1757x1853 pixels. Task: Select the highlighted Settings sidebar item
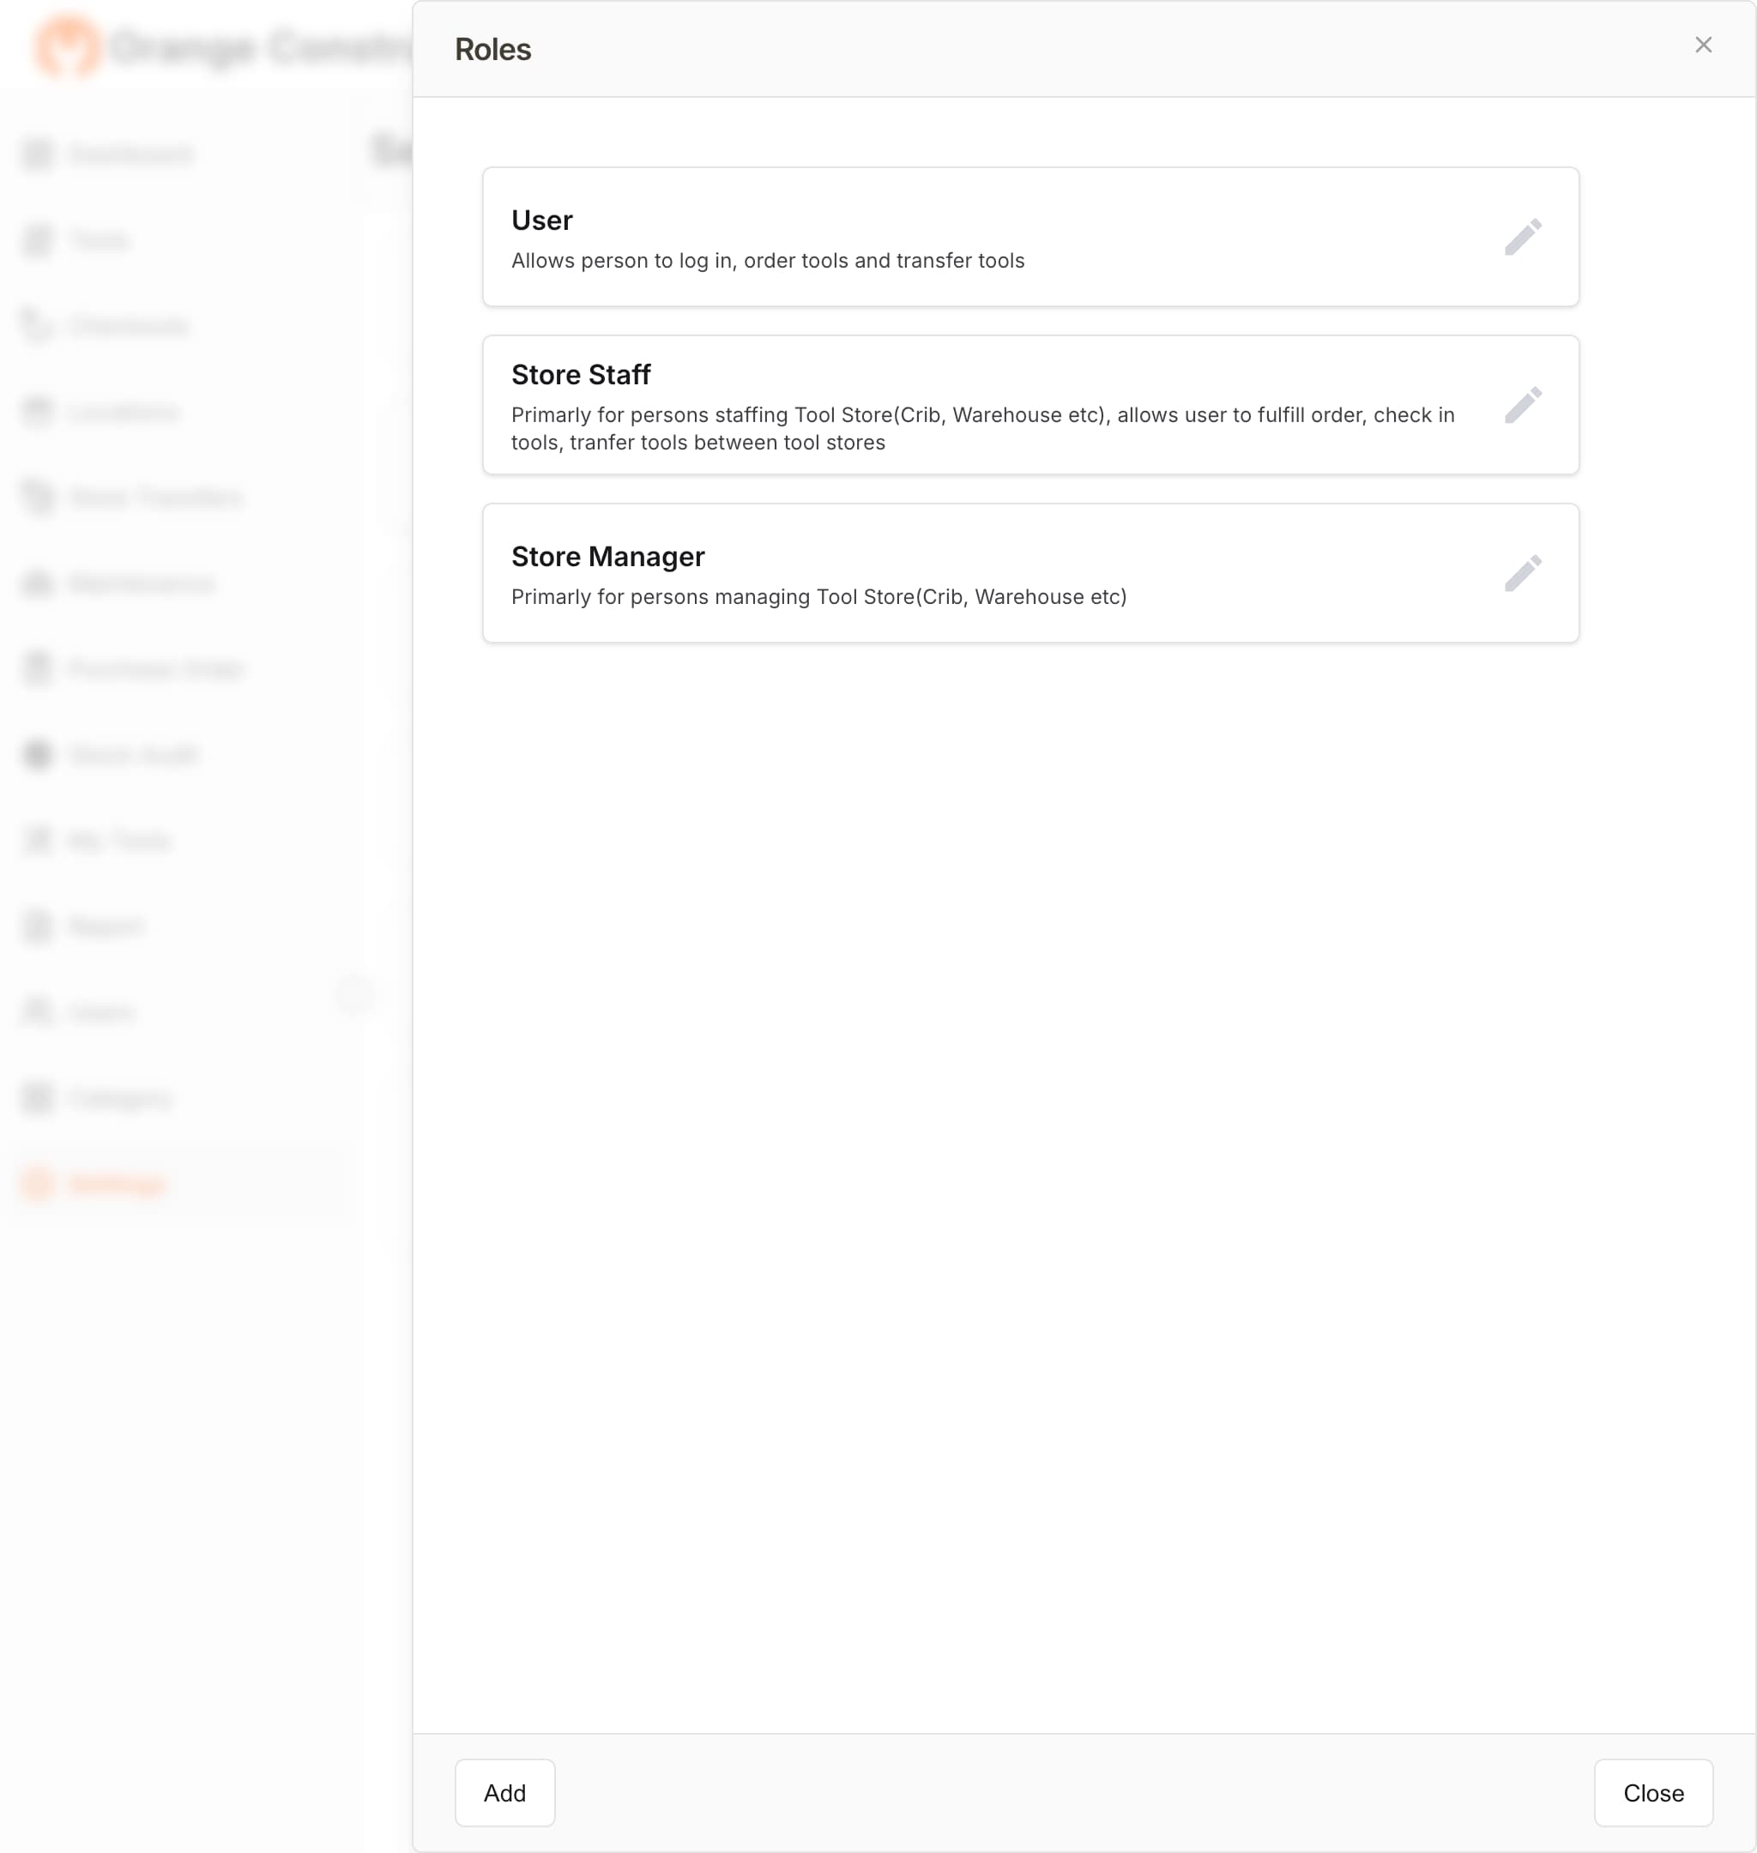point(117,1184)
